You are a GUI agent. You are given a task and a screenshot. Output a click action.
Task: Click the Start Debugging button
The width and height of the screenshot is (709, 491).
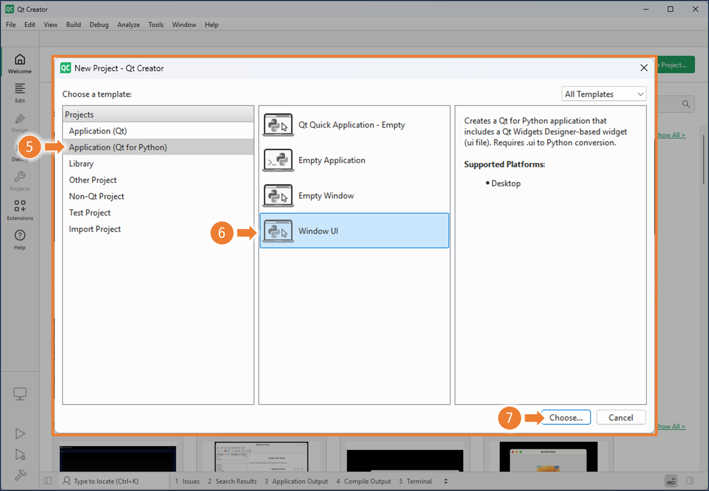click(x=20, y=454)
